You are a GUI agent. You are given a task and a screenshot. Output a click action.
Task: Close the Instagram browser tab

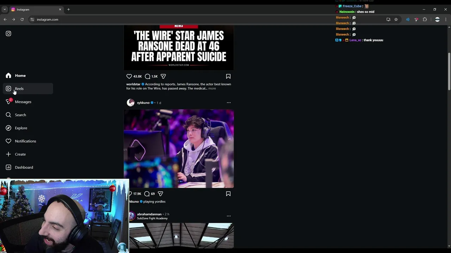point(60,9)
